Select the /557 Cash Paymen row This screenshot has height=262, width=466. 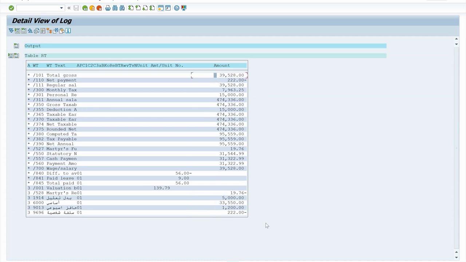point(137,159)
